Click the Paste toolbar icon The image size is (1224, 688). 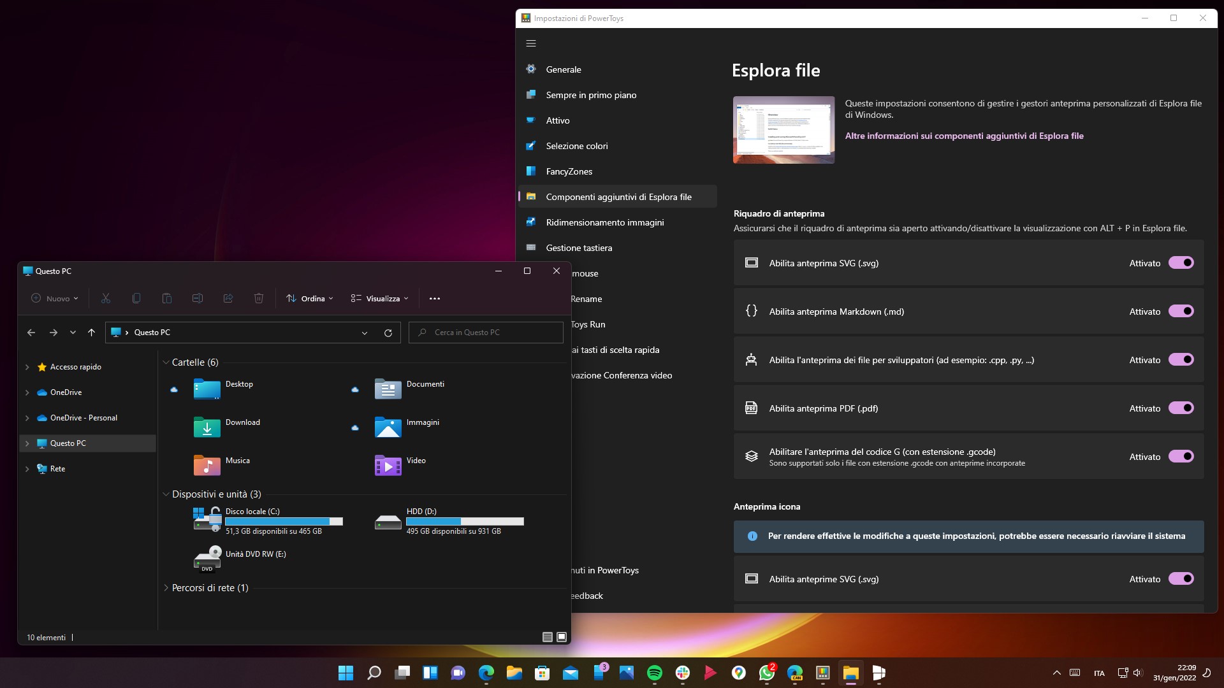point(167,298)
